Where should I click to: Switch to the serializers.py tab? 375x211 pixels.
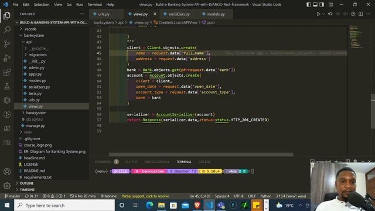tap(179, 14)
